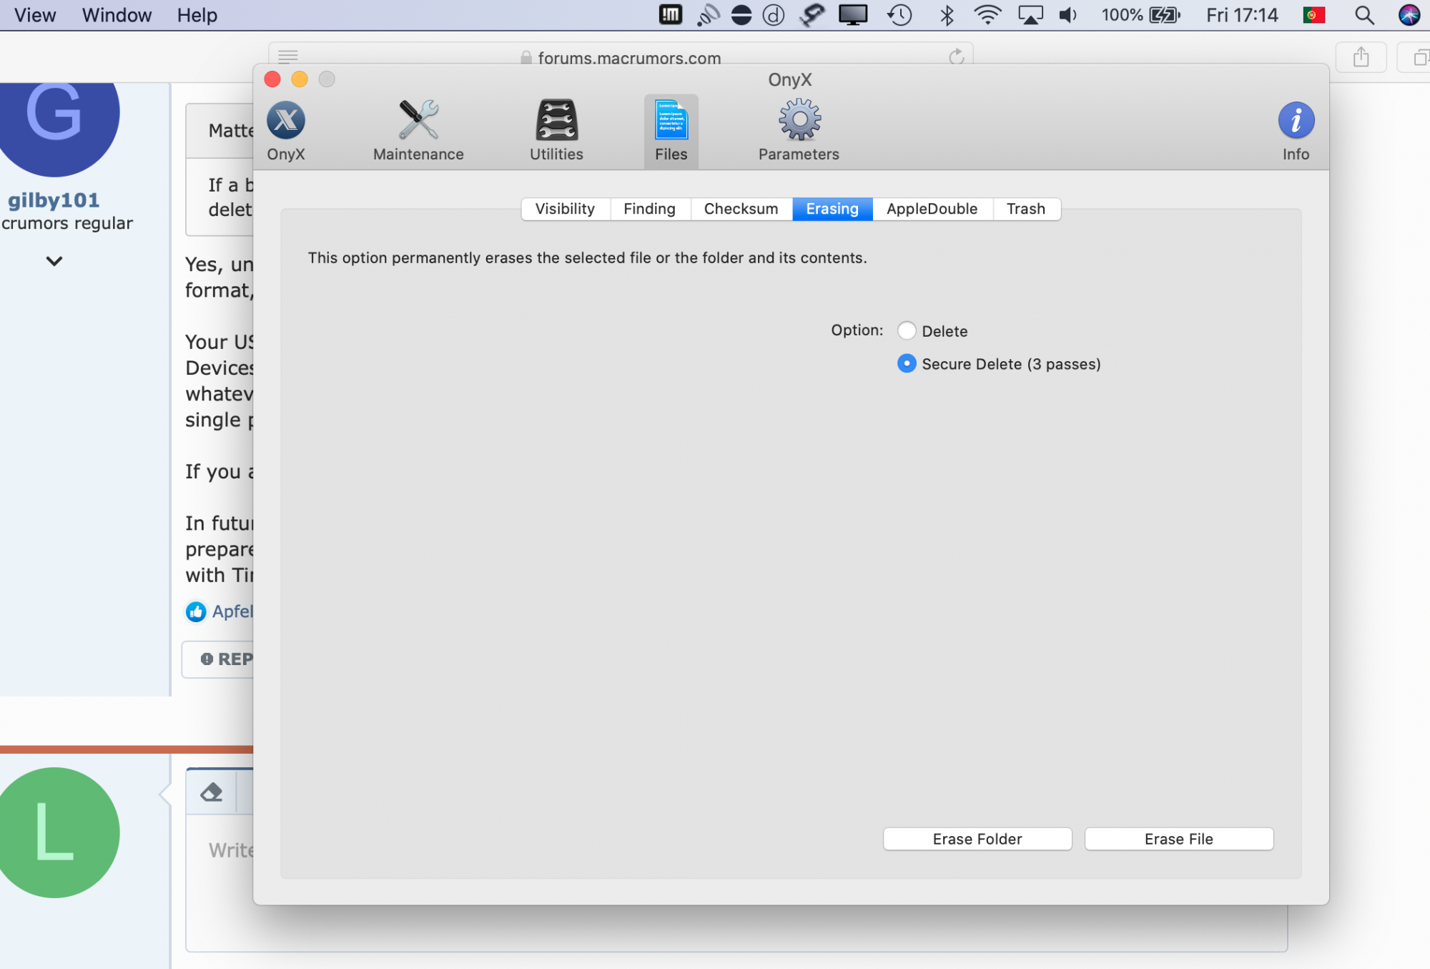This screenshot has width=1430, height=969.
Task: Minimize the OnyX window
Action: [x=300, y=79]
